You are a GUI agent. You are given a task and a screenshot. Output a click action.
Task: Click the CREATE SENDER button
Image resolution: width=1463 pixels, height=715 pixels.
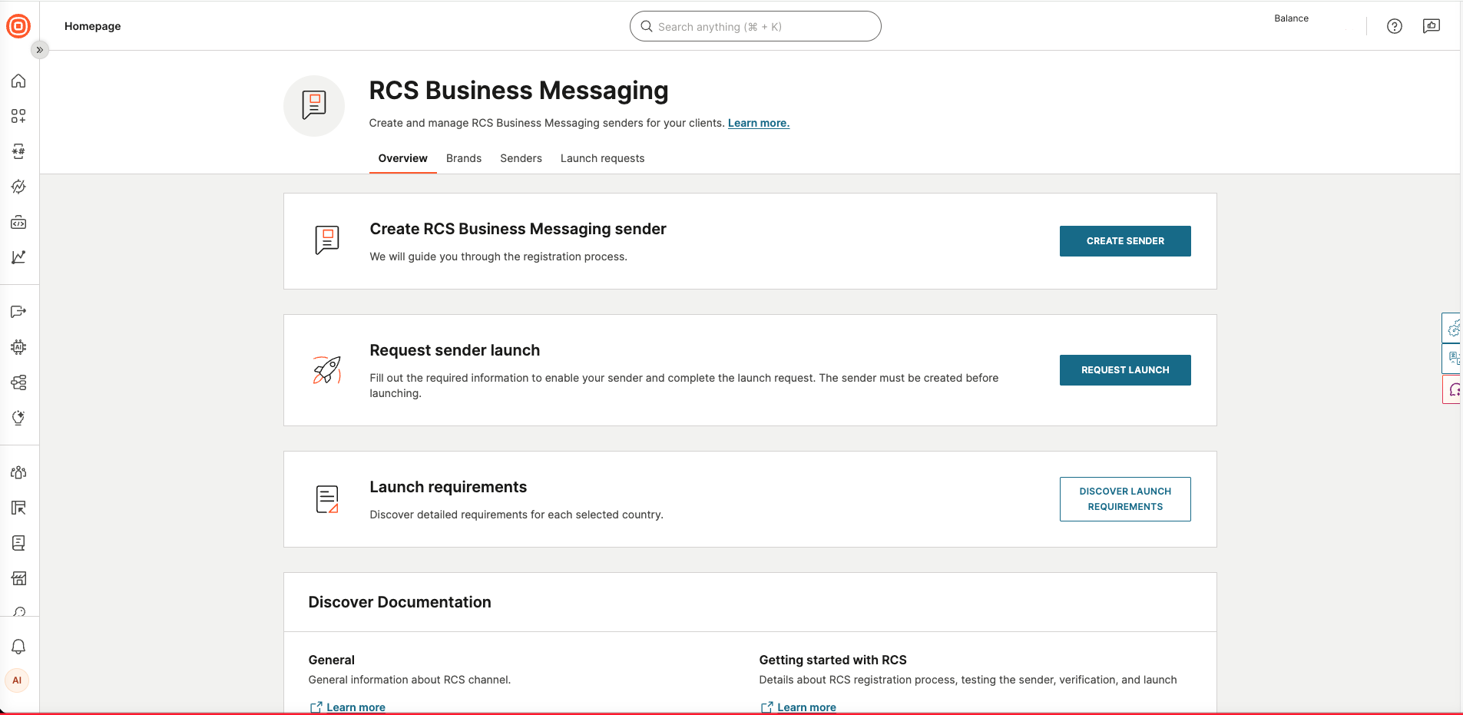coord(1124,240)
